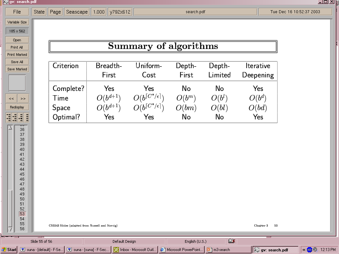Switch to Inbox - Microsoft Outlook taskbar item
Viewport: 339px width, 254px height.
pos(135,250)
